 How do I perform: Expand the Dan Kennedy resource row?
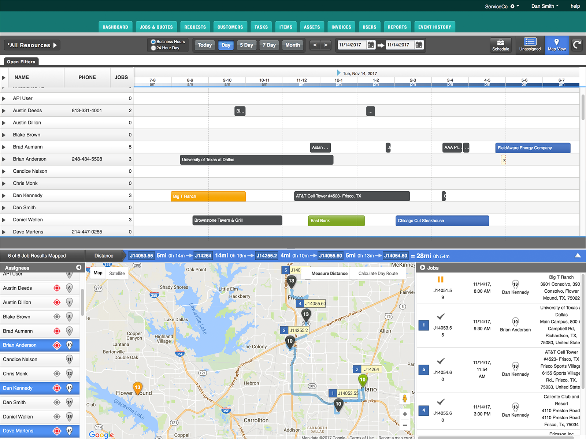(4, 196)
